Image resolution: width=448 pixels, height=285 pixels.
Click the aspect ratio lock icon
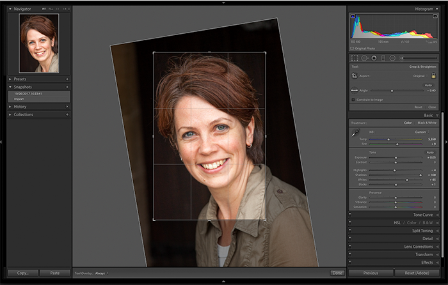433,75
